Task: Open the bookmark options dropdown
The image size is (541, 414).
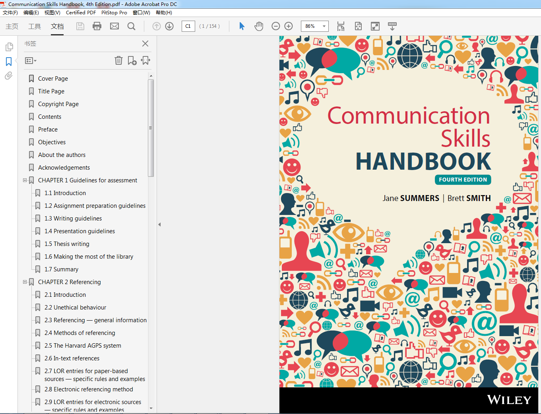Action: pos(31,61)
